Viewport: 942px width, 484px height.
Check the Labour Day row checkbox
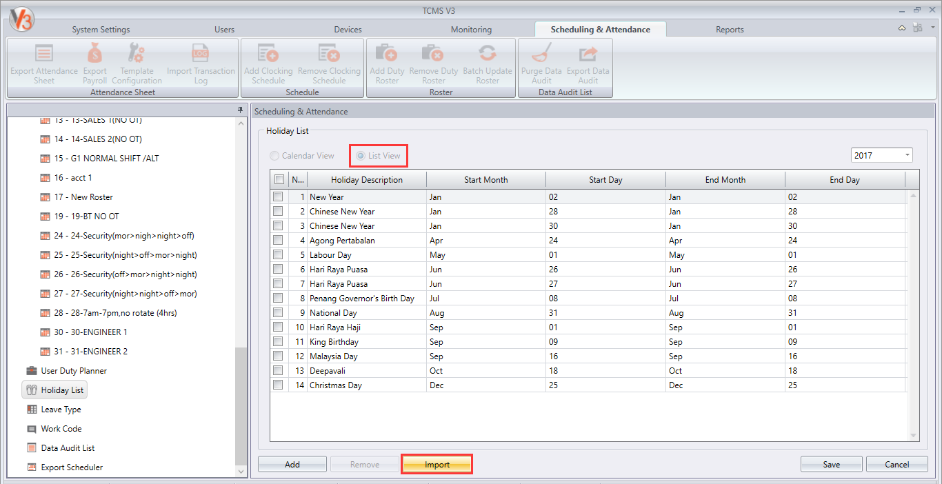point(278,255)
